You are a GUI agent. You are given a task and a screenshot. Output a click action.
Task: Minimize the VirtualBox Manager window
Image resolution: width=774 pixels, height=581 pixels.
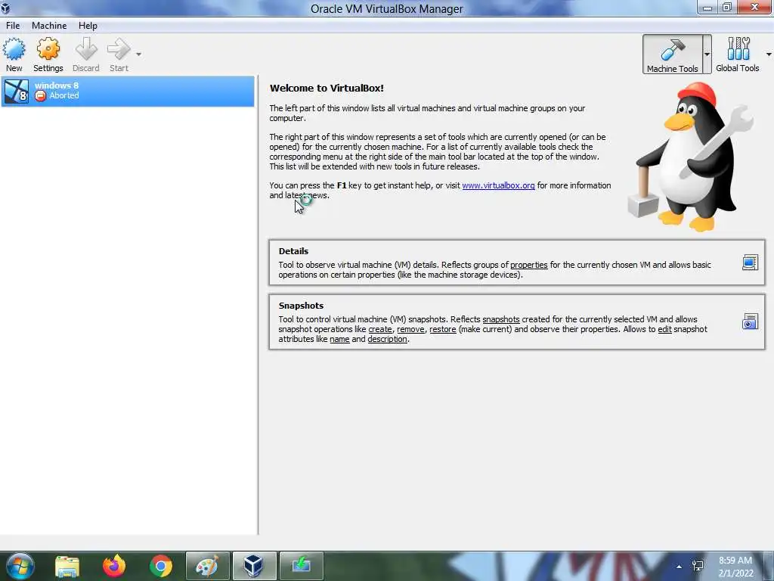[707, 7]
